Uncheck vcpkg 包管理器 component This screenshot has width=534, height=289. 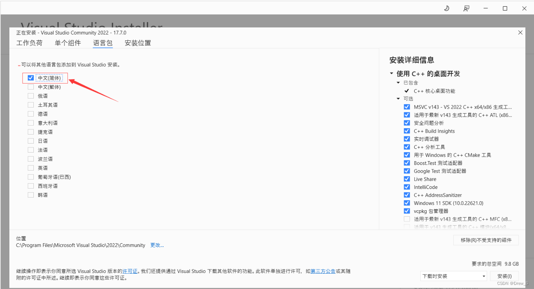[407, 211]
